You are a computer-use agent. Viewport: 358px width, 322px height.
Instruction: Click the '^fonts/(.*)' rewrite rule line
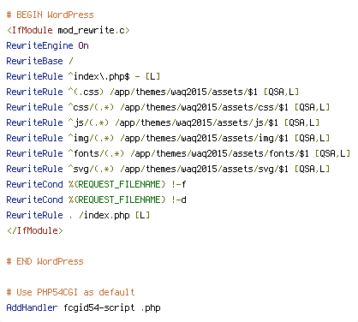178,153
